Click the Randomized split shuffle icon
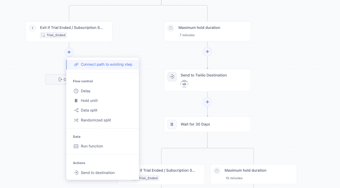The image size is (340, 188). tap(76, 120)
